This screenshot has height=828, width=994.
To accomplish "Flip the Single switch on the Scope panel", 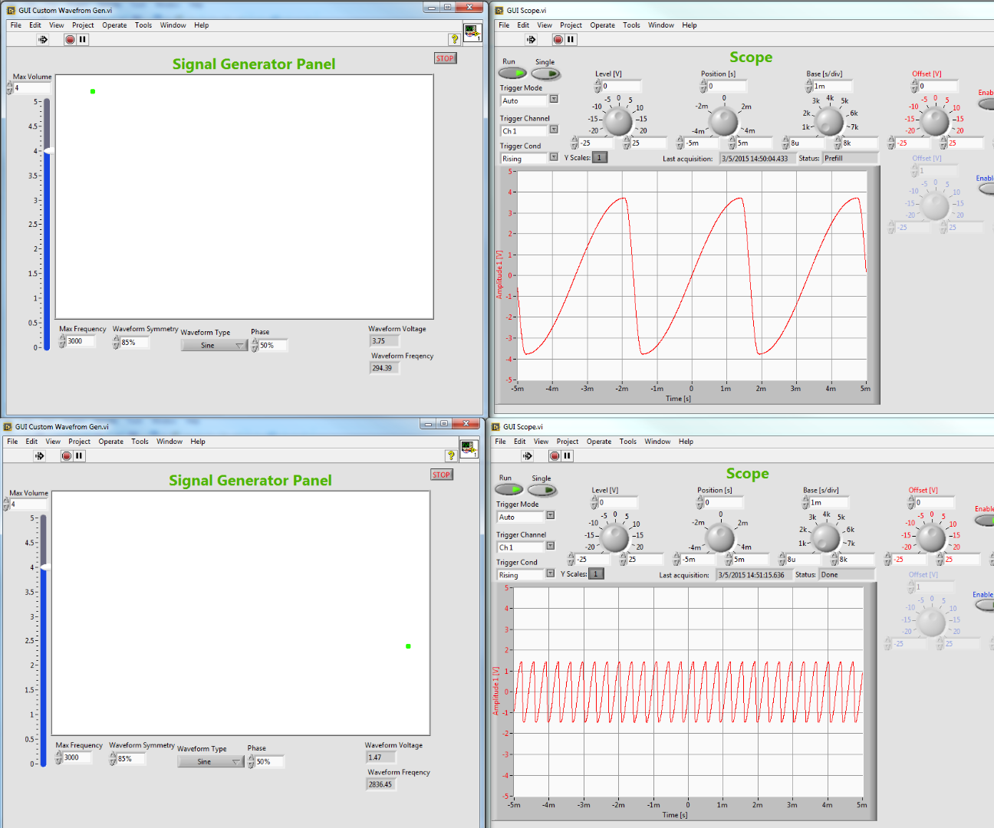I will point(546,73).
